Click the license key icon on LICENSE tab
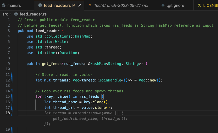The width and height of the screenshot is (218, 133). click(x=199, y=5)
